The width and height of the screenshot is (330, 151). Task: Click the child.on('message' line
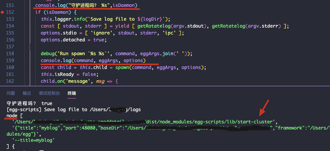(79, 81)
